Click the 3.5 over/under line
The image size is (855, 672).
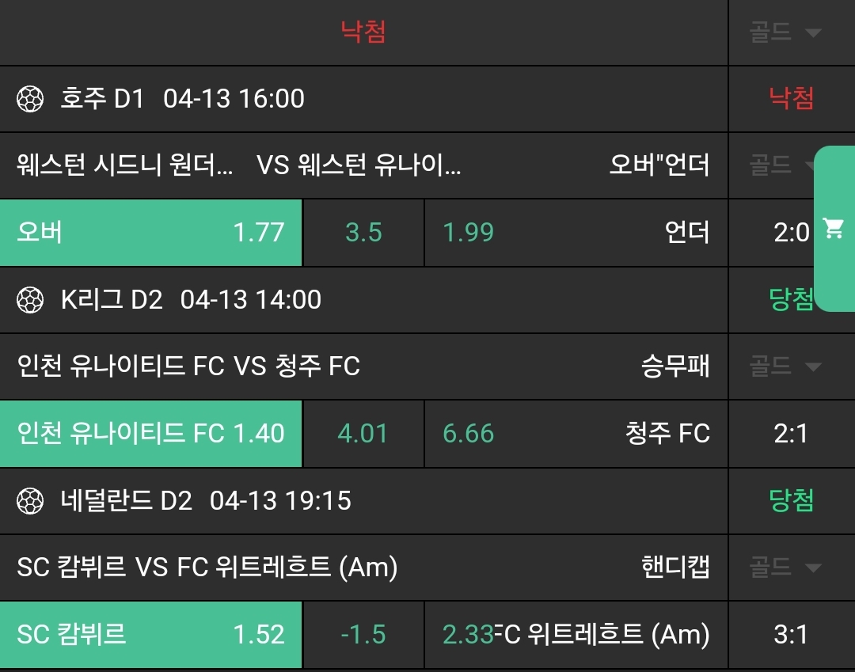pos(363,233)
